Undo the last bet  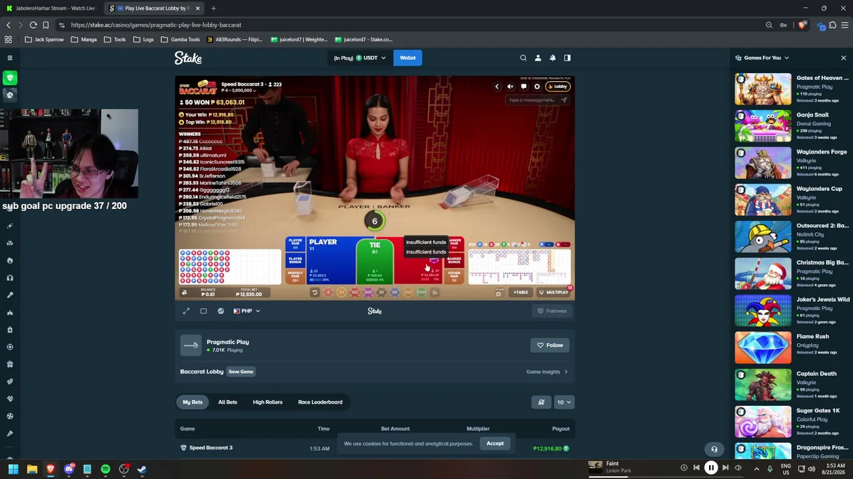315,292
